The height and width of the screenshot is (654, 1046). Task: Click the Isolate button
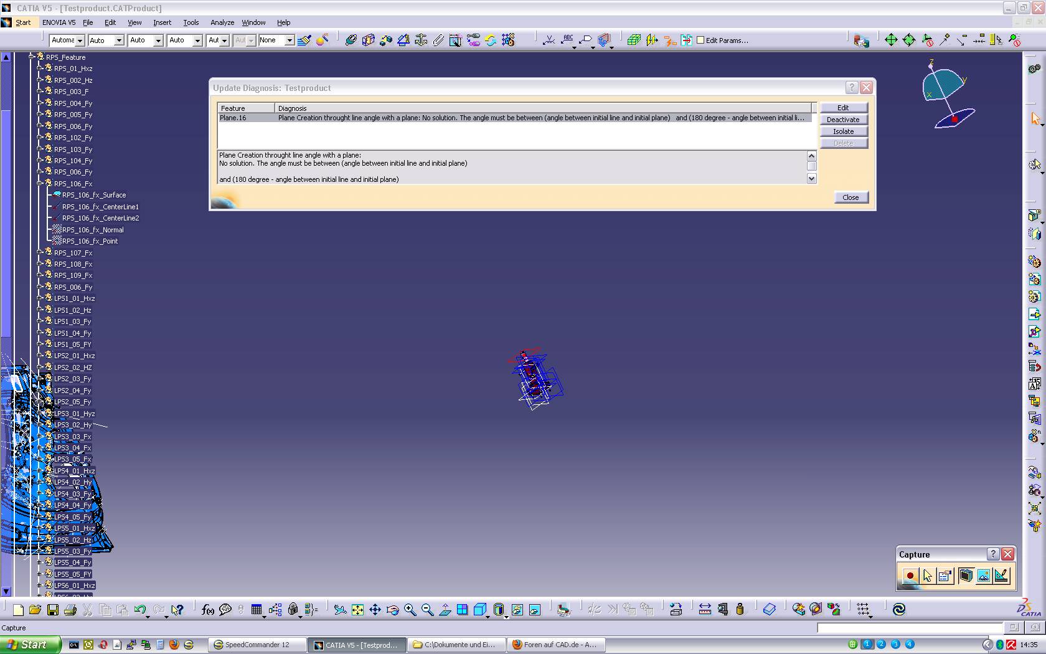[x=843, y=131]
